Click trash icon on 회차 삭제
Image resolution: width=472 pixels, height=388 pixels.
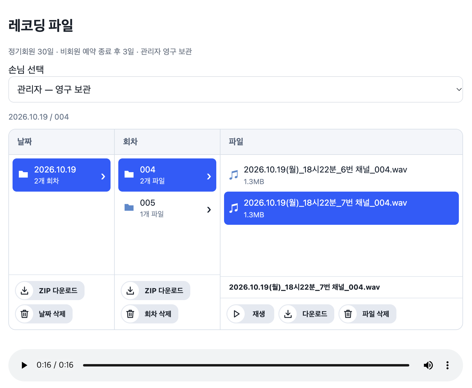(x=130, y=314)
